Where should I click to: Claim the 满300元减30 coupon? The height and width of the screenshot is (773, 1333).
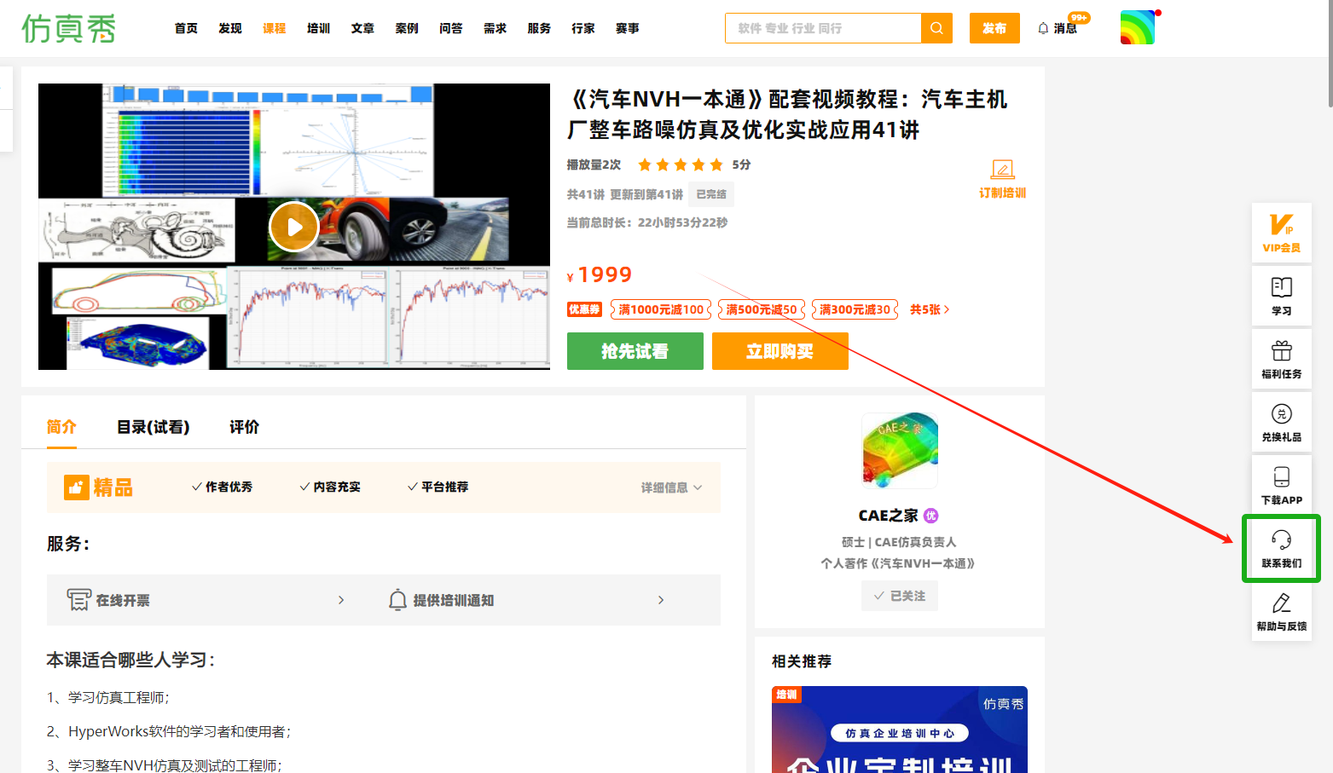855,309
